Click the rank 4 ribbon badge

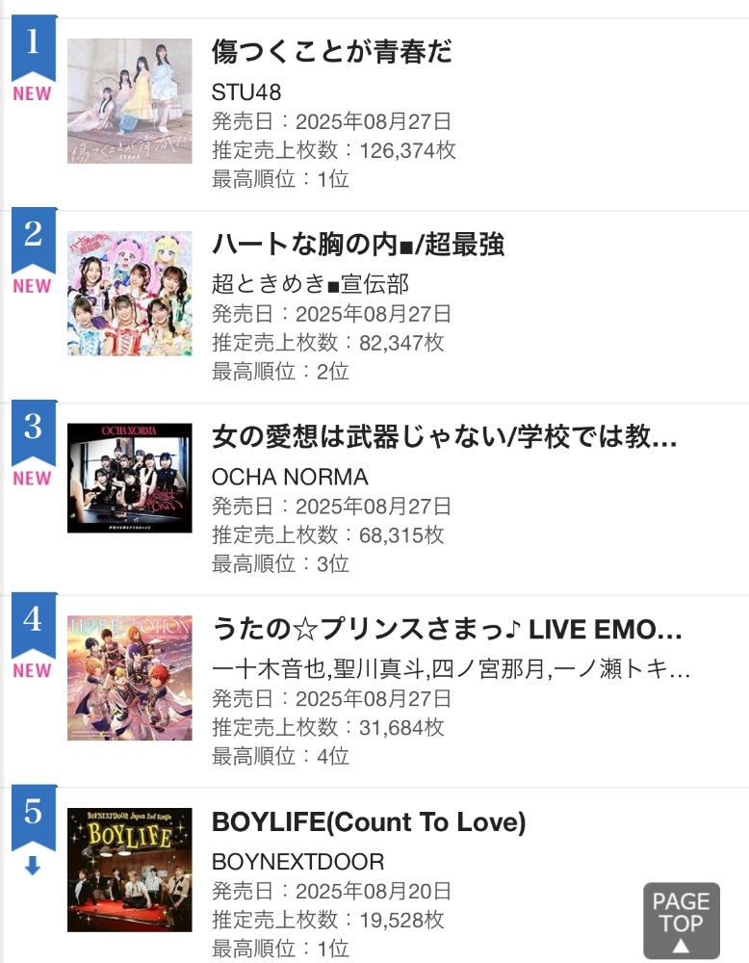tap(33, 622)
